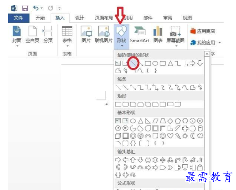Select the left arrow under 箭头总汇
The width and height of the screenshot is (236, 190).
click(125, 160)
